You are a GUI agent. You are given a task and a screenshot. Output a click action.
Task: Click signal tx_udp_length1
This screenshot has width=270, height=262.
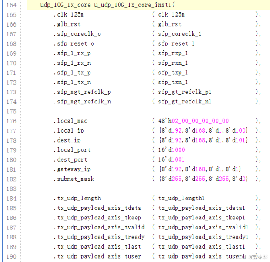point(181,198)
